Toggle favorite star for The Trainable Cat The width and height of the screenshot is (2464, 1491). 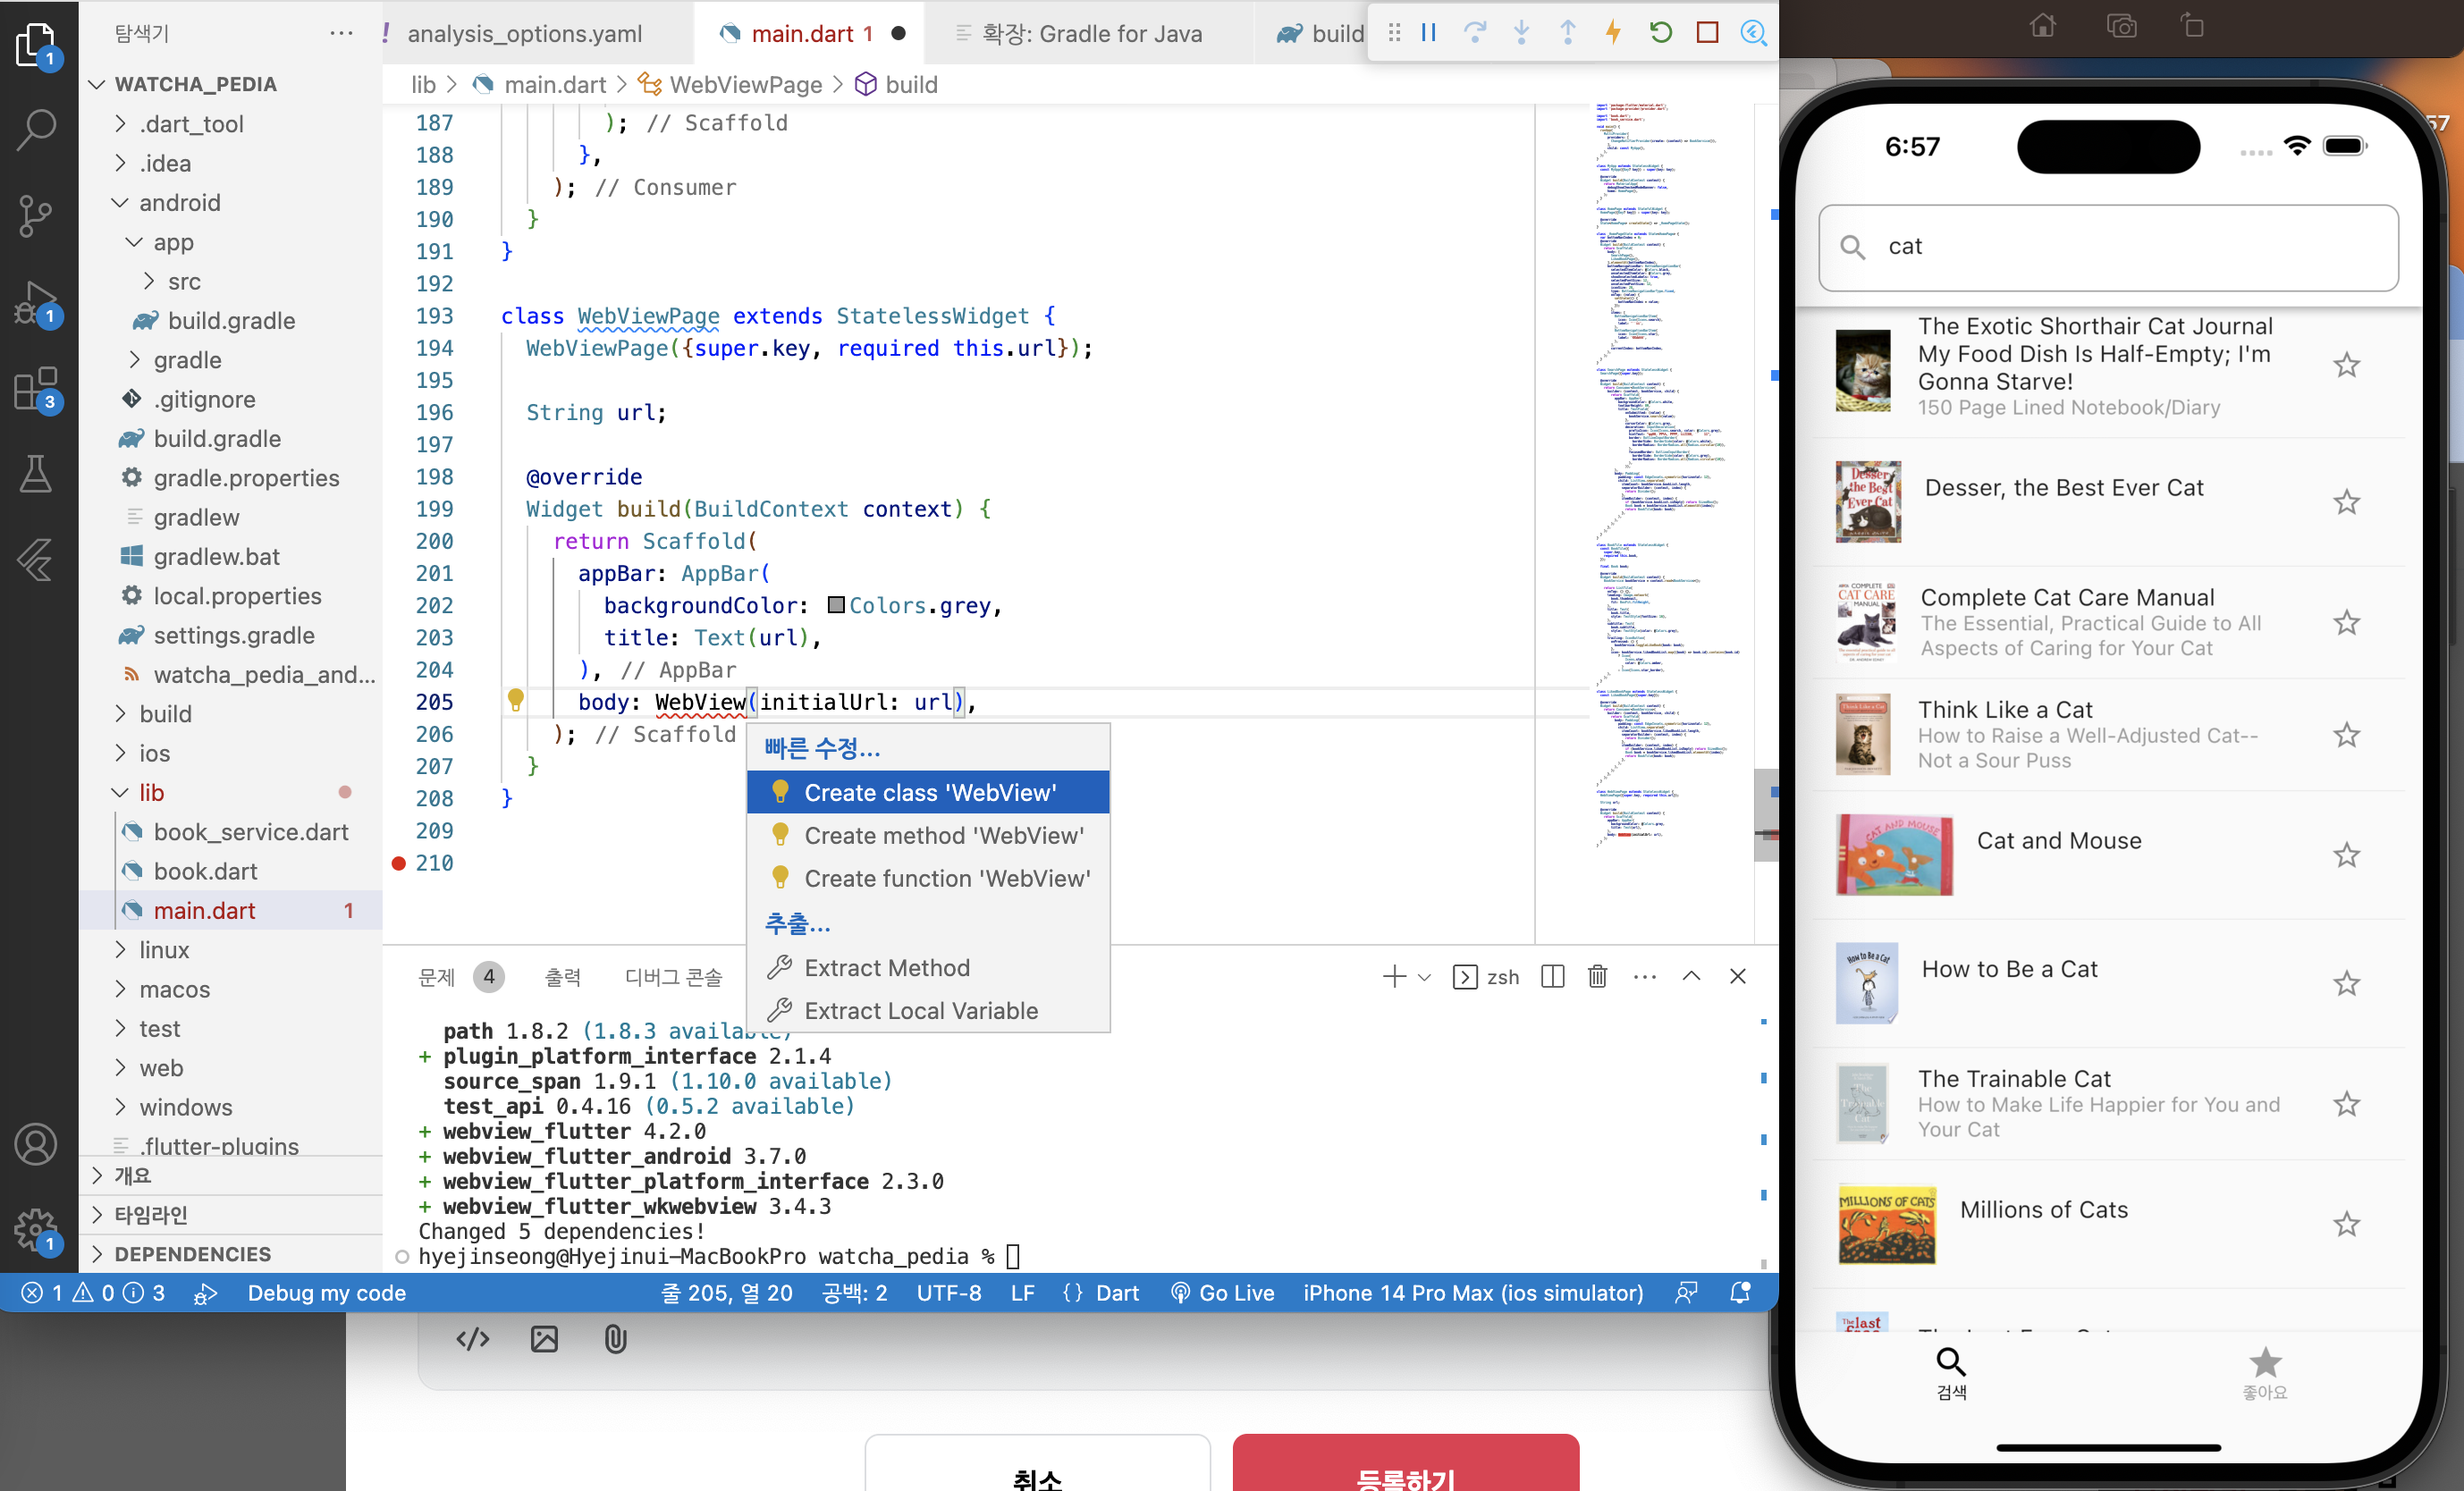2347,1104
